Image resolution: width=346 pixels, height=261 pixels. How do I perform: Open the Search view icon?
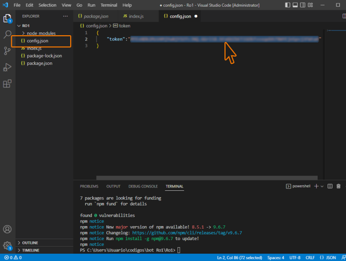[7, 34]
